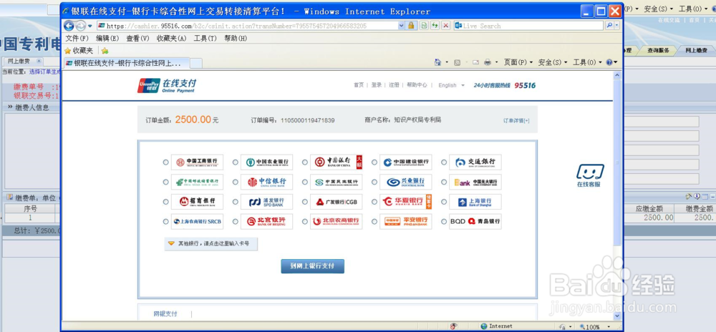The width and height of the screenshot is (716, 332).
Task: Click the IE Forward navigation arrow
Action: (80, 26)
